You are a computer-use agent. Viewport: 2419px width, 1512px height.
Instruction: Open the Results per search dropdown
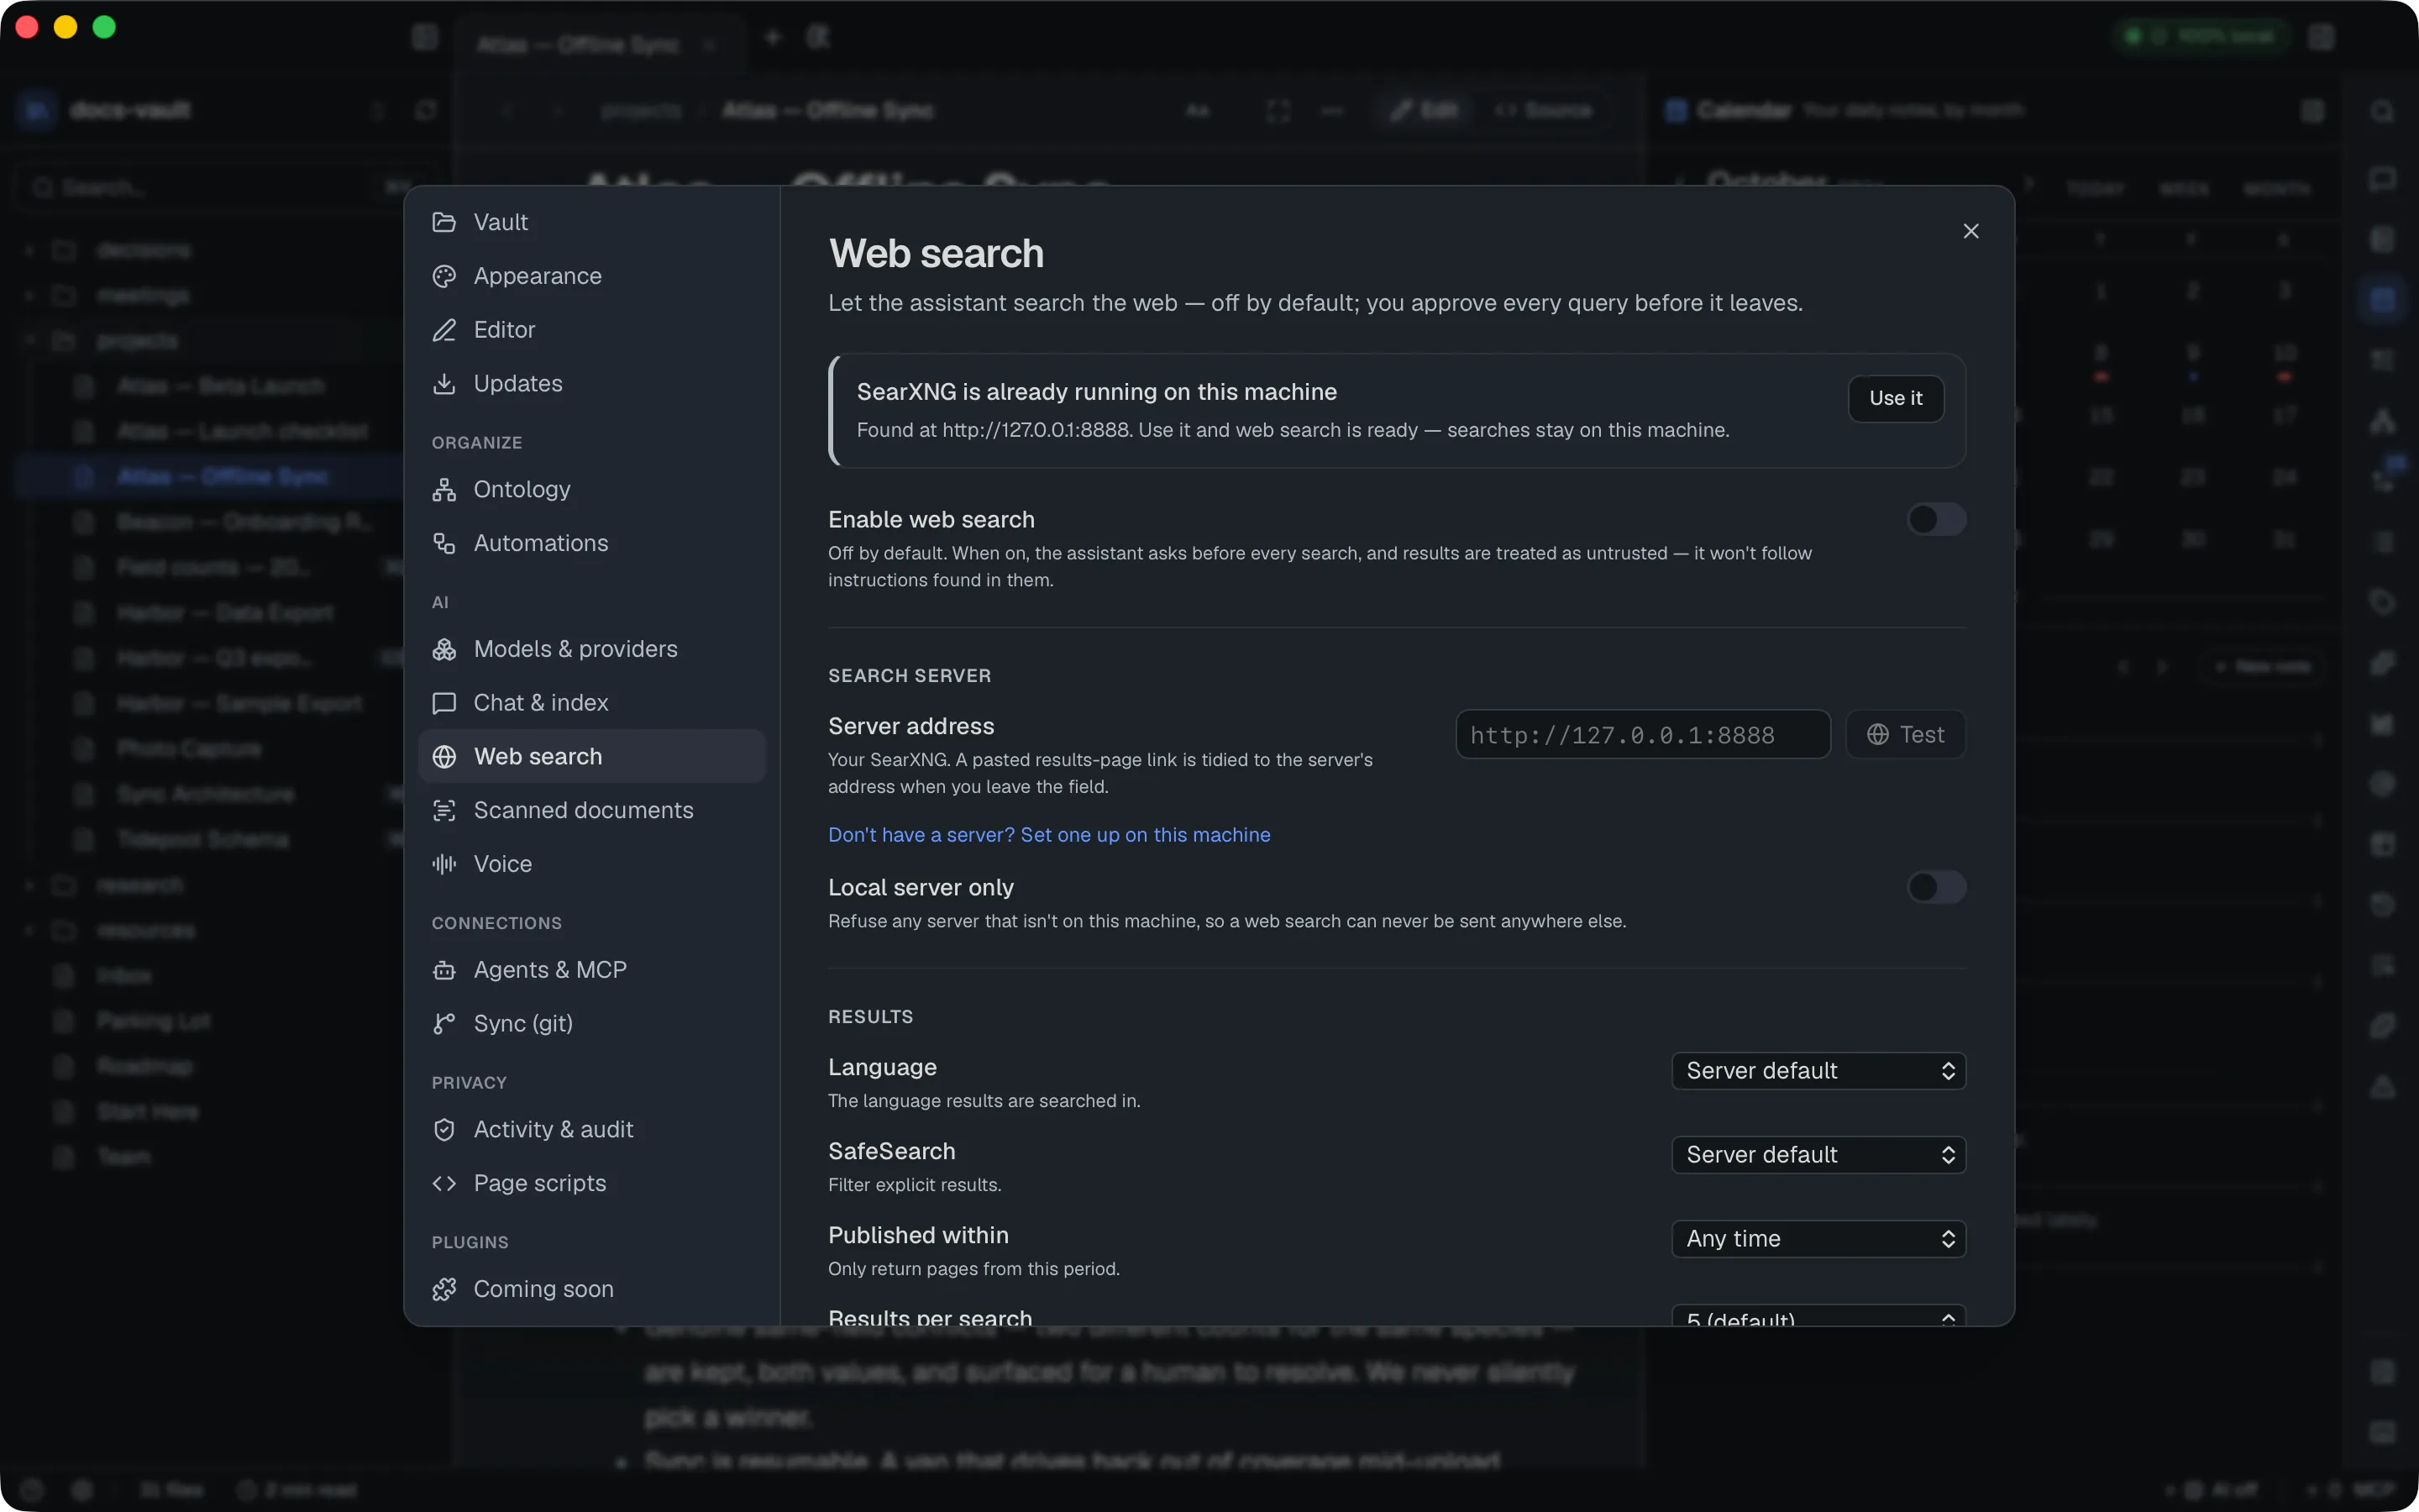click(x=1818, y=1316)
